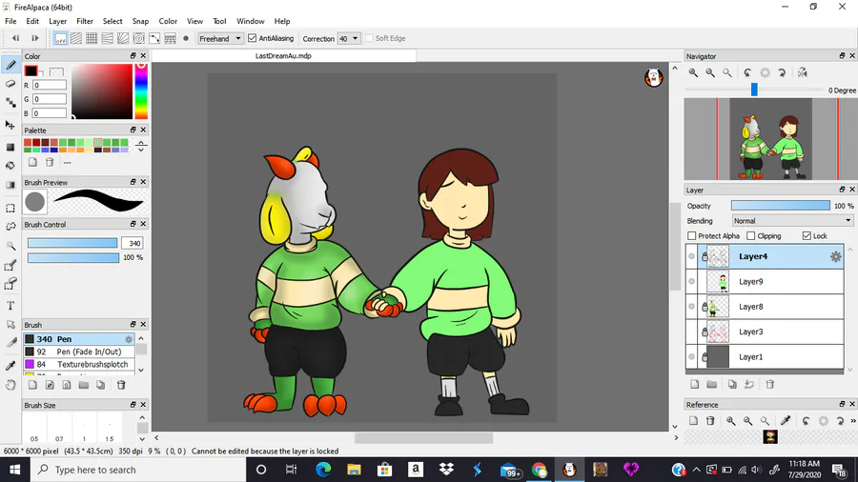Viewport: 858px width, 482px height.
Task: Select the Texturebrushsplotch brush
Action: pos(79,365)
